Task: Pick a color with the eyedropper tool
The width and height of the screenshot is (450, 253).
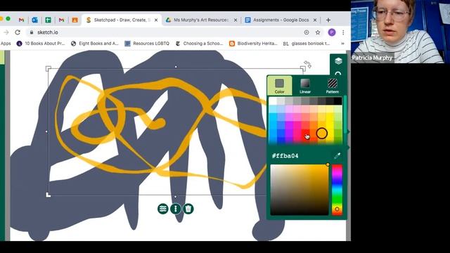Action: pos(337,156)
